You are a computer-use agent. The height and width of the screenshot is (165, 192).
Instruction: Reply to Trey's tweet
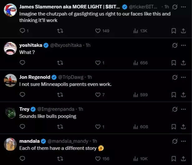22,127
